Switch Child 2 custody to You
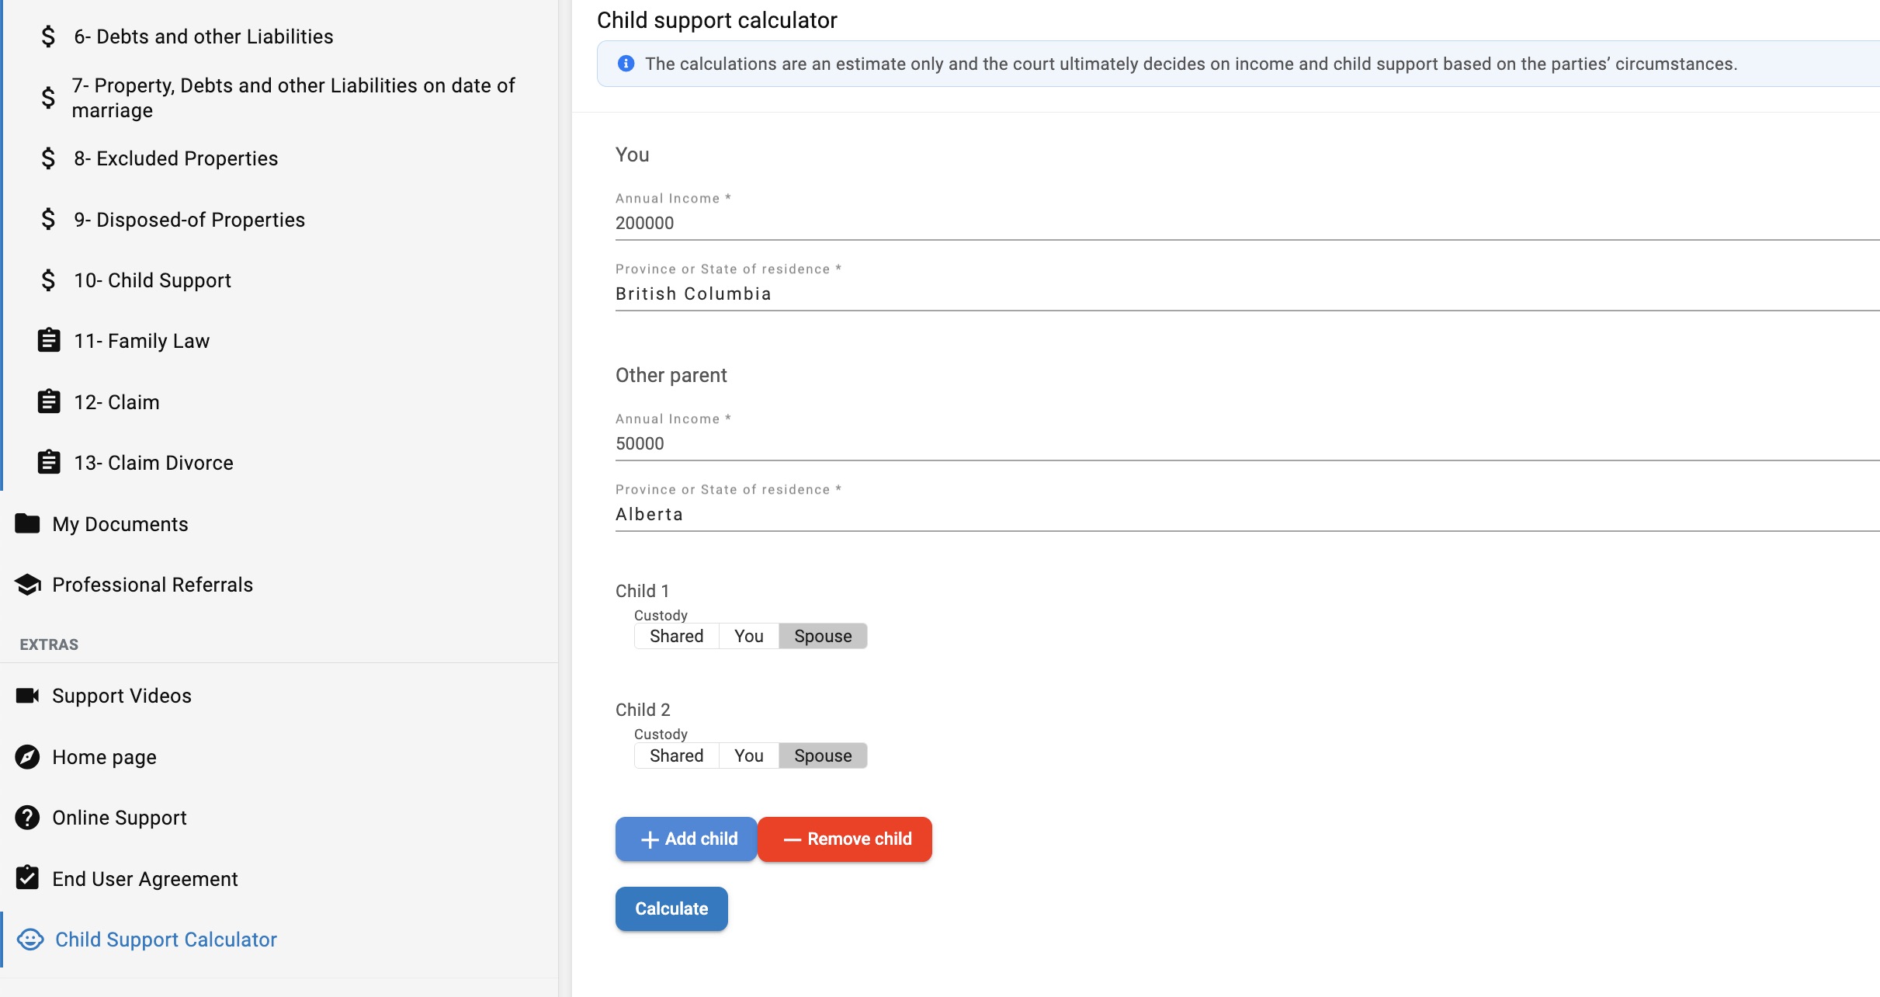Image resolution: width=1880 pixels, height=997 pixels. click(x=747, y=755)
